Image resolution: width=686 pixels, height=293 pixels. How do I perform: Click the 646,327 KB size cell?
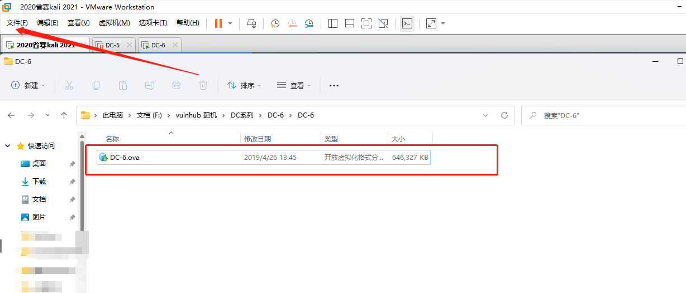pos(410,158)
